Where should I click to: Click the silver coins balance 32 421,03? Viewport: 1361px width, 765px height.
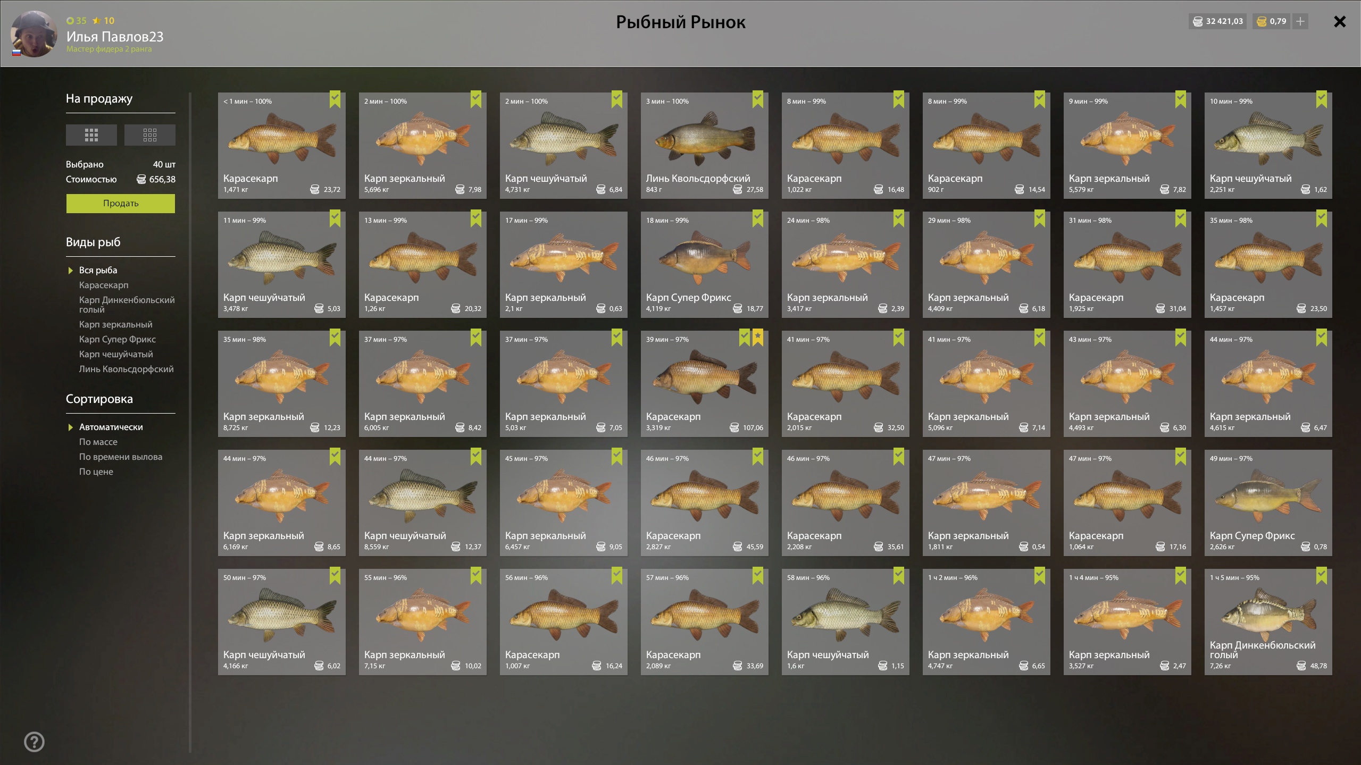(x=1218, y=21)
